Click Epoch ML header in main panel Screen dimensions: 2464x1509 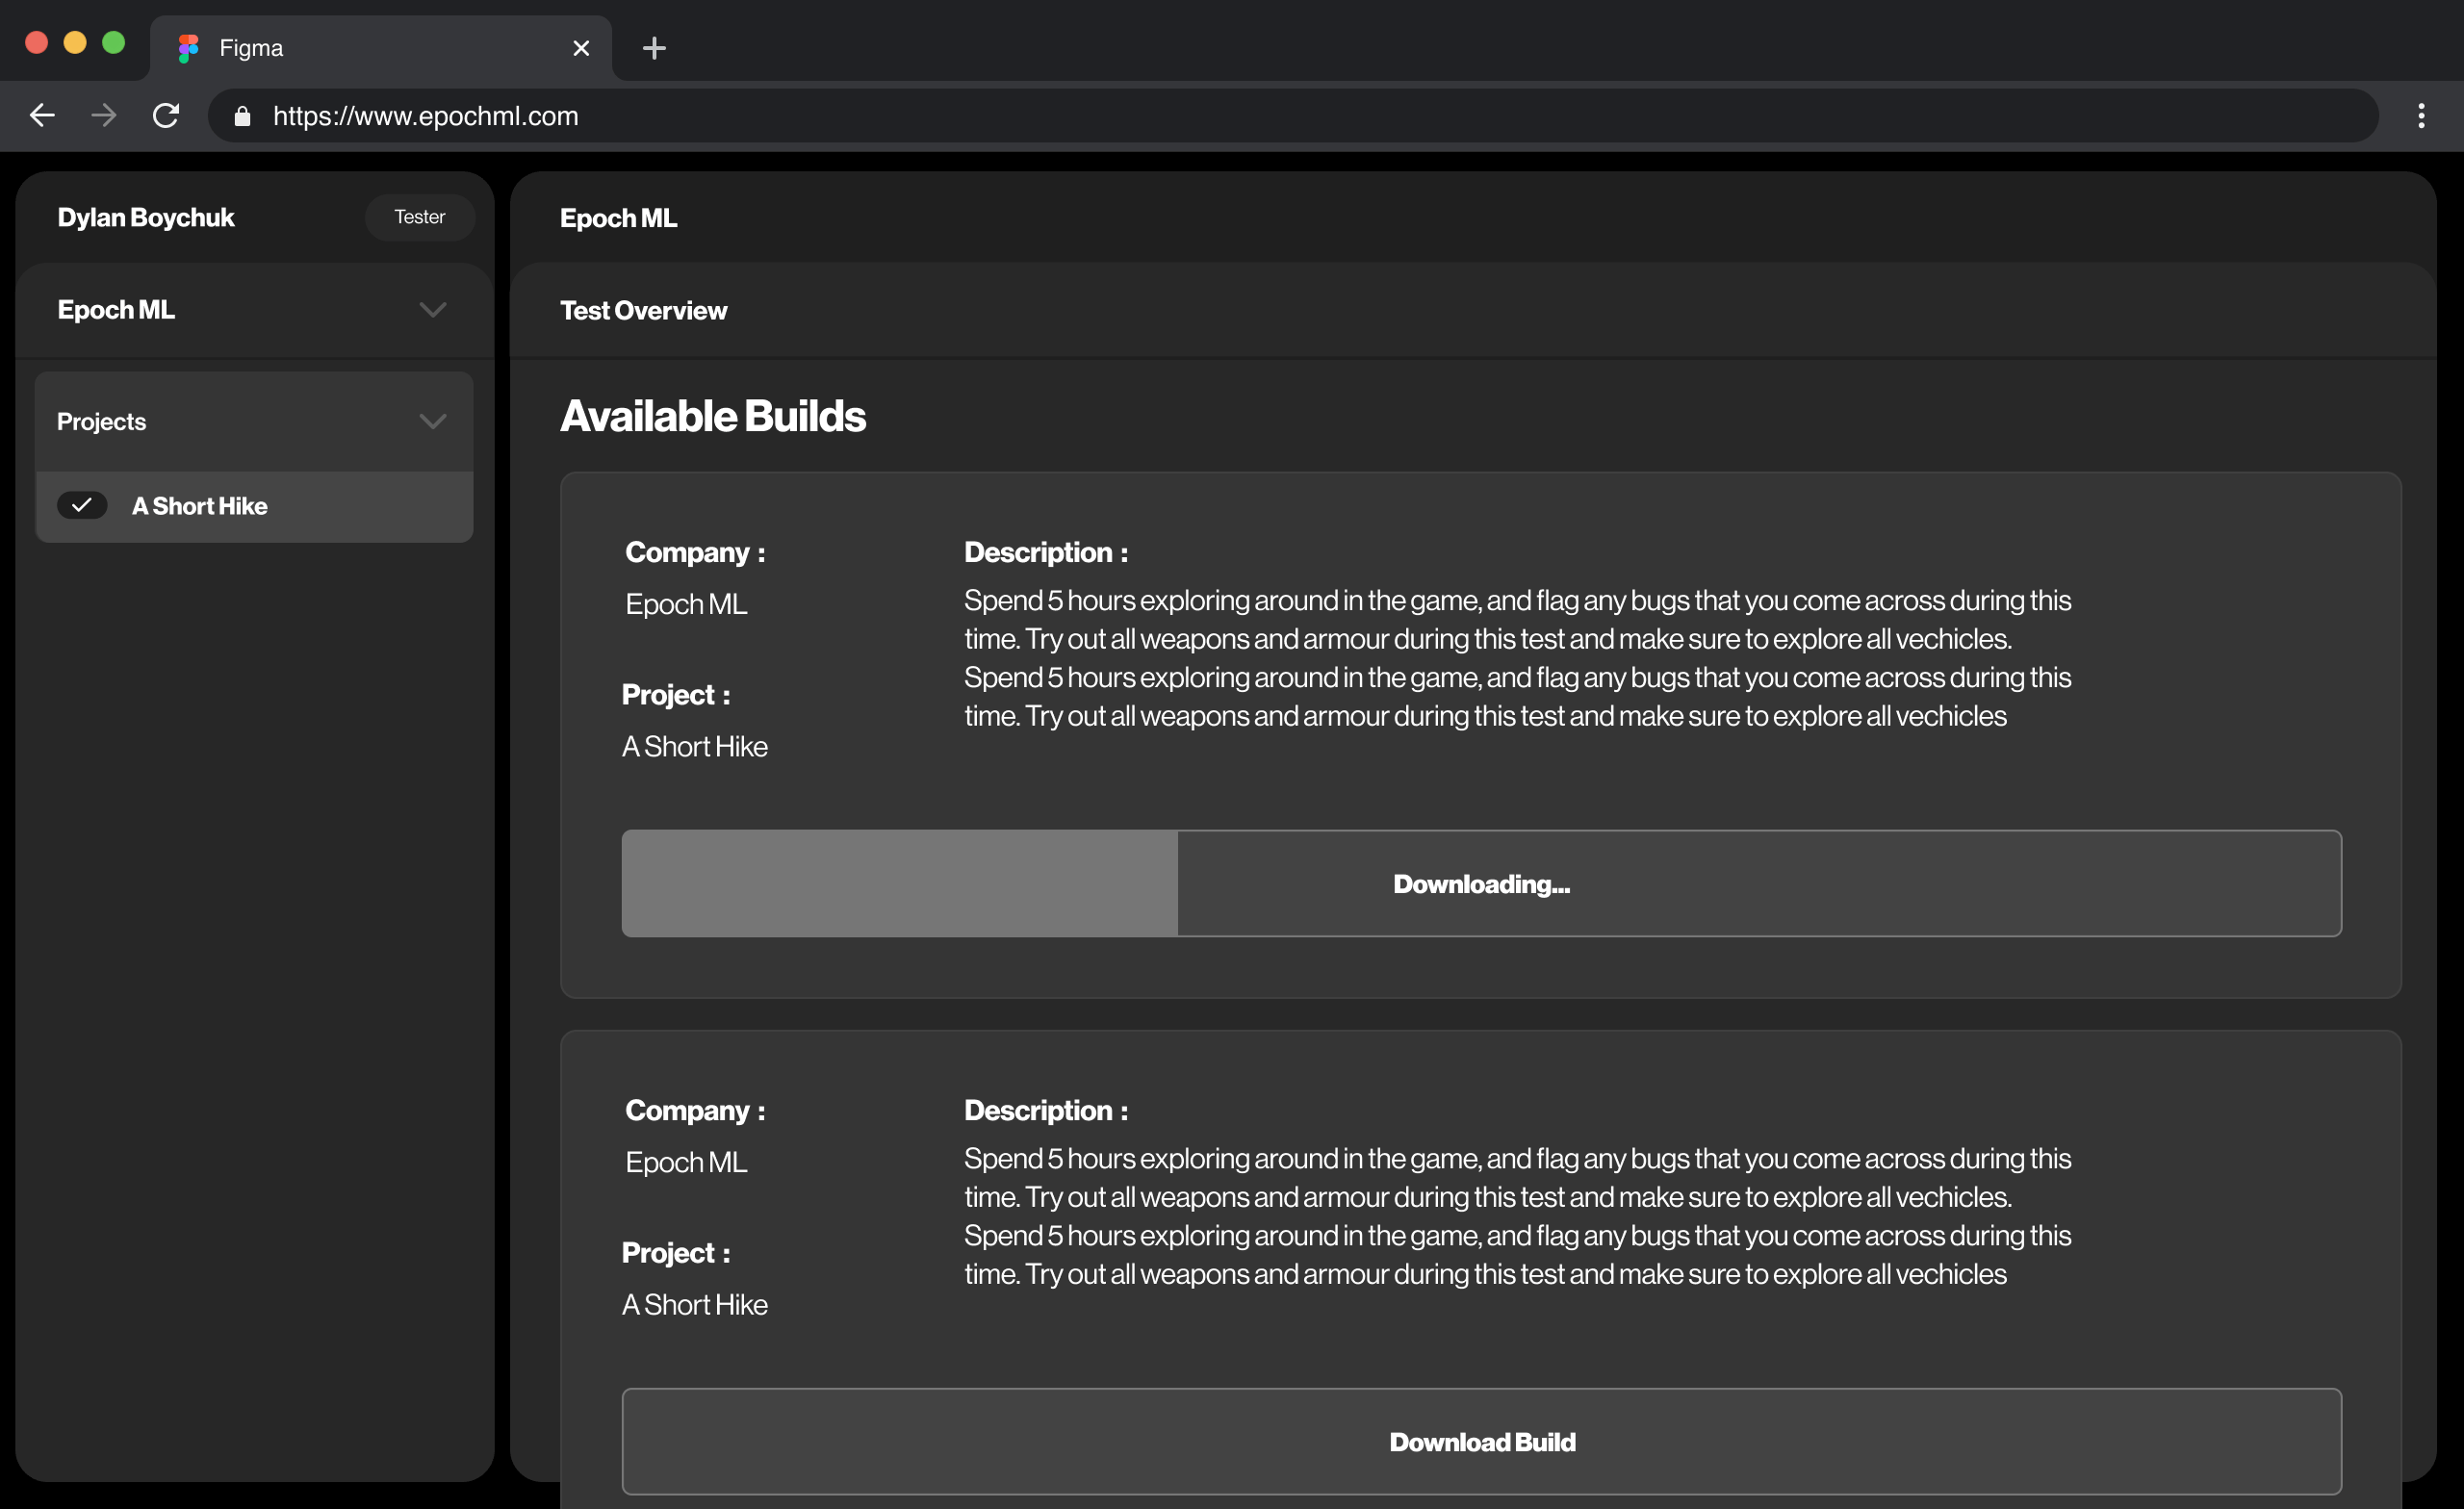tap(618, 218)
